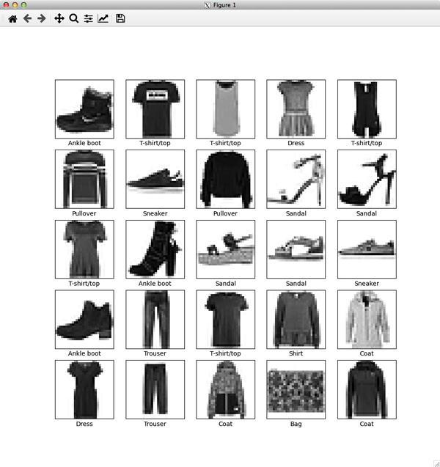Click the patterned hooded Coat image

coord(226,389)
